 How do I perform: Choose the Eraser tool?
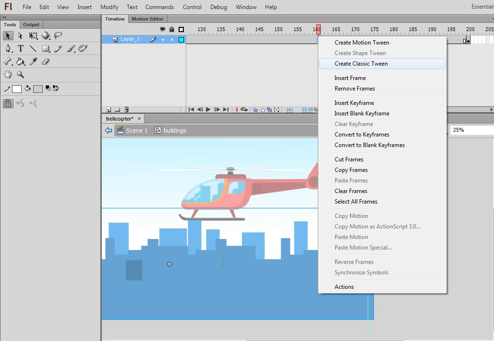[46, 61]
